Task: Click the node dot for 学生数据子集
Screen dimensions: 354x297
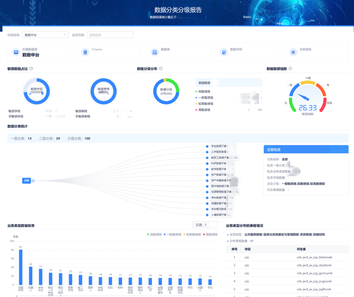Action: coord(207,146)
